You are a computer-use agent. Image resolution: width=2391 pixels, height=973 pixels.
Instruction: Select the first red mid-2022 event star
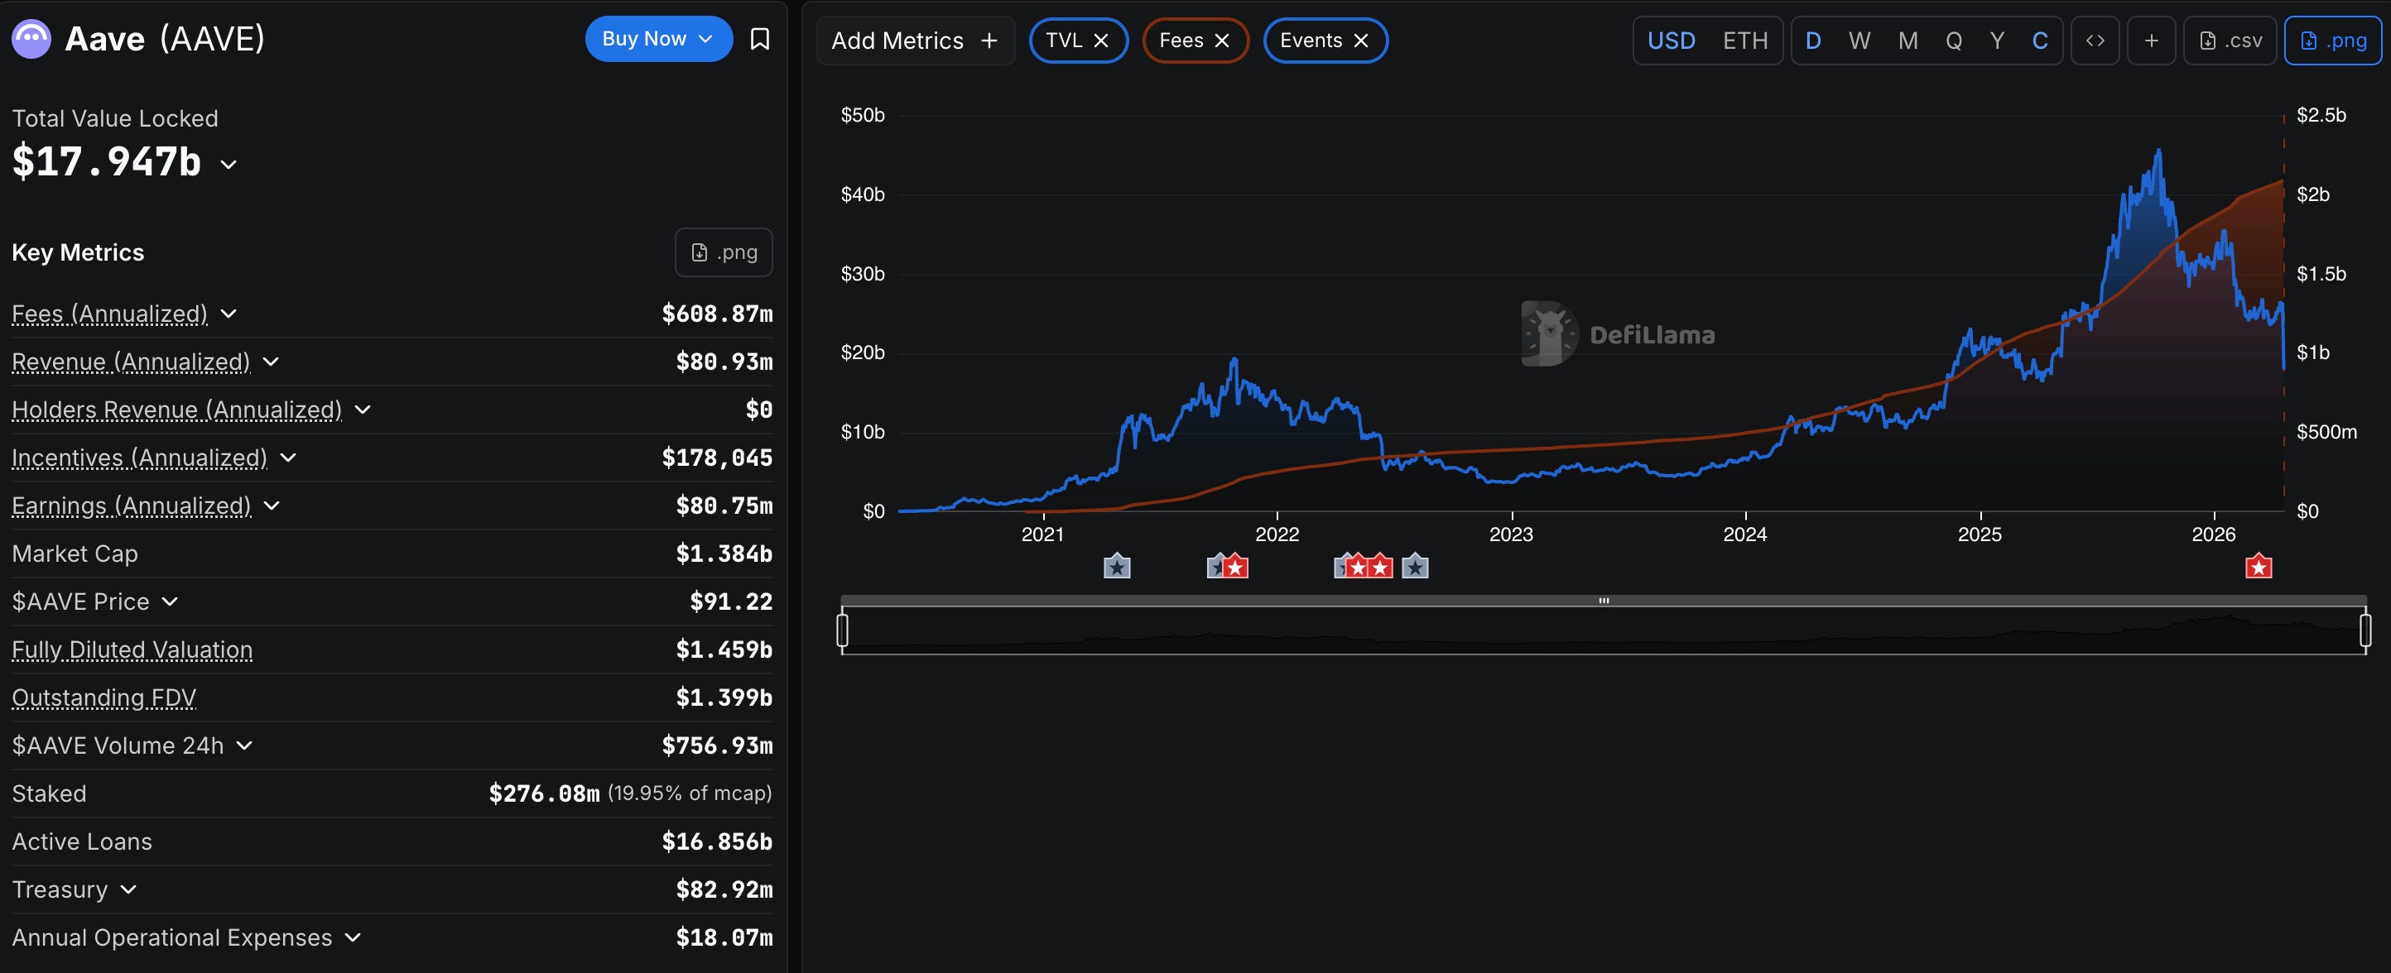(1358, 566)
